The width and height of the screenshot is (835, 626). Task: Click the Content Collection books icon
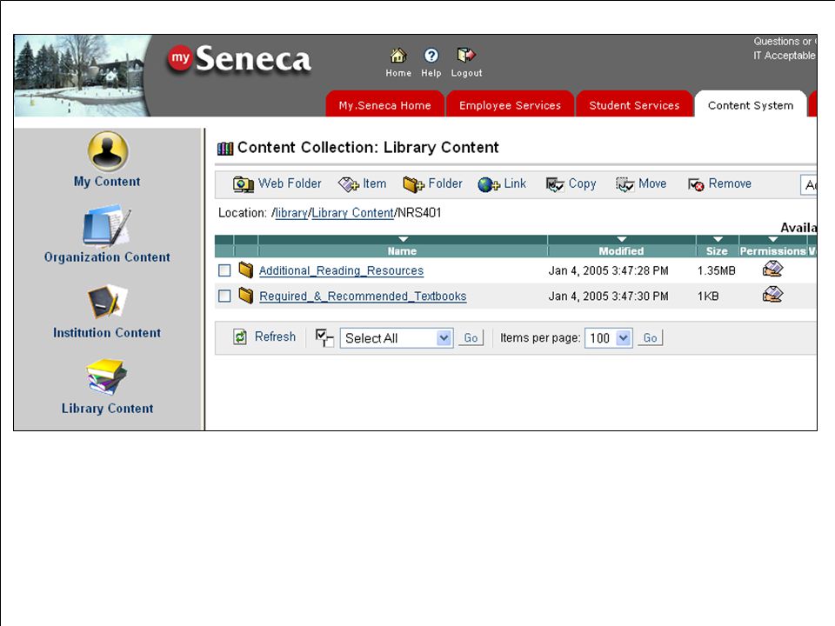[225, 149]
